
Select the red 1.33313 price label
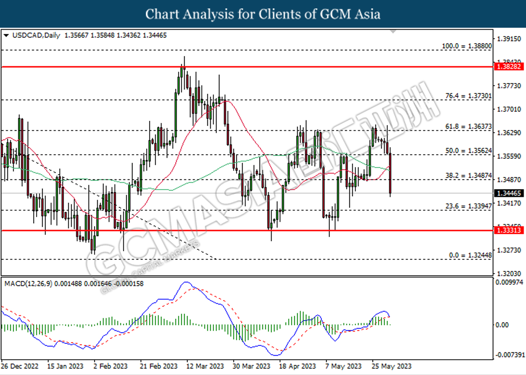[x=509, y=230]
